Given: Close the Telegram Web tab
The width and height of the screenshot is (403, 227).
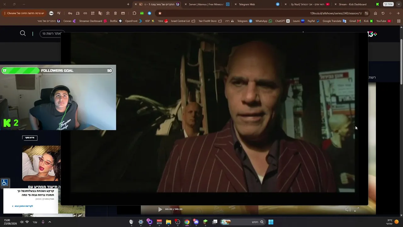Looking at the screenshot, I should 236,4.
